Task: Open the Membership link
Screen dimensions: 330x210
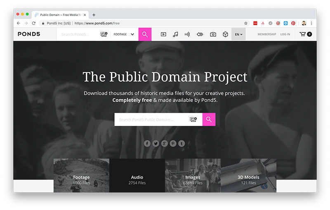Action: [266, 34]
